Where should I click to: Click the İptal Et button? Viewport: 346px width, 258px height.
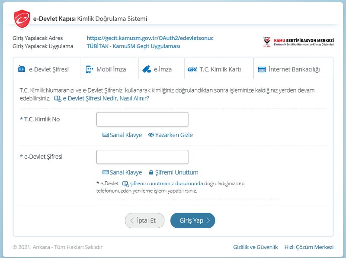click(x=145, y=220)
